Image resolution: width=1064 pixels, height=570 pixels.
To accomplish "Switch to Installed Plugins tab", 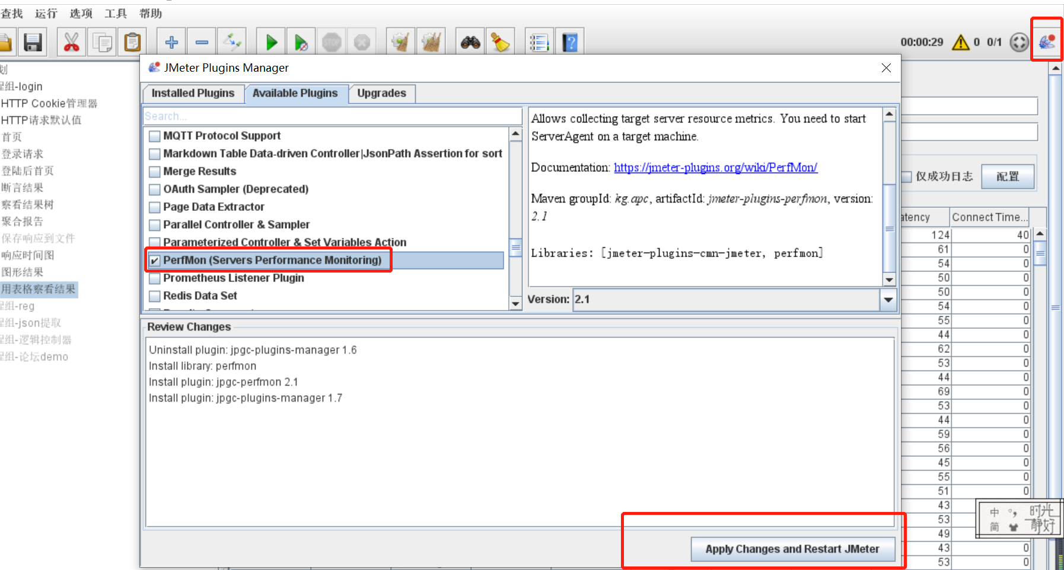I will (x=193, y=94).
